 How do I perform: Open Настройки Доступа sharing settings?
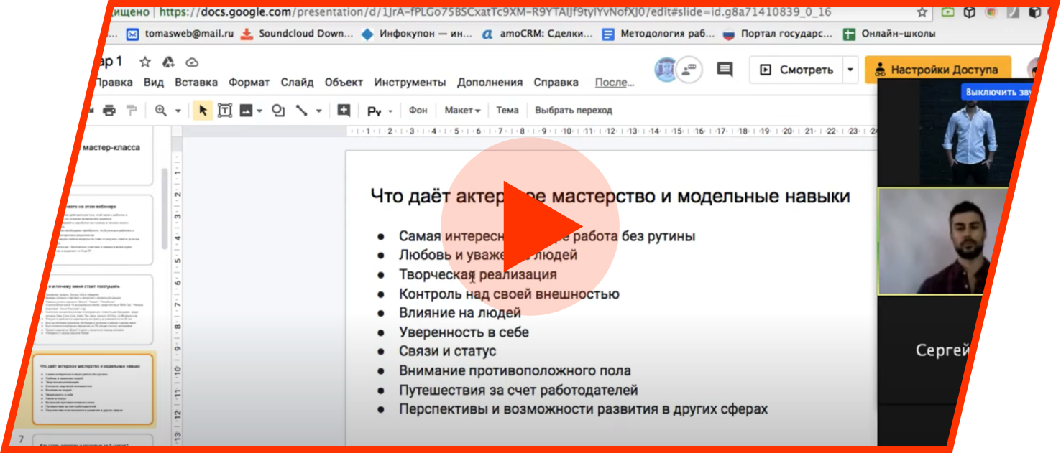tap(937, 70)
